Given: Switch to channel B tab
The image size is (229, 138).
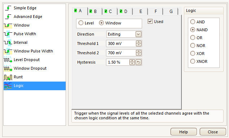Looking at the screenshot, I should pyautogui.click(x=95, y=11).
